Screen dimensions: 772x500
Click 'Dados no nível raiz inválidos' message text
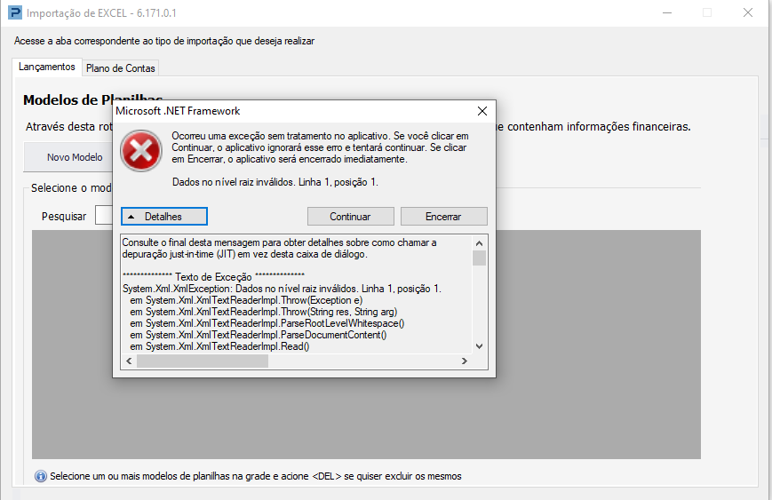[x=275, y=182]
